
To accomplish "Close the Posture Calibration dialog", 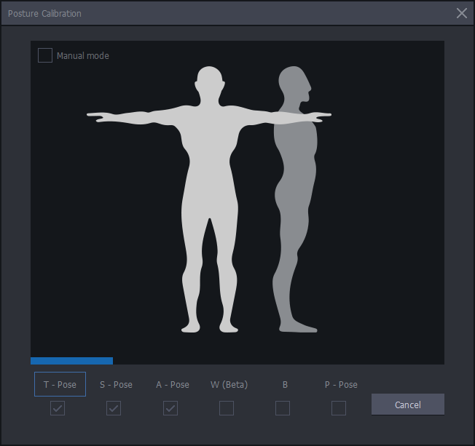I will tap(462, 13).
